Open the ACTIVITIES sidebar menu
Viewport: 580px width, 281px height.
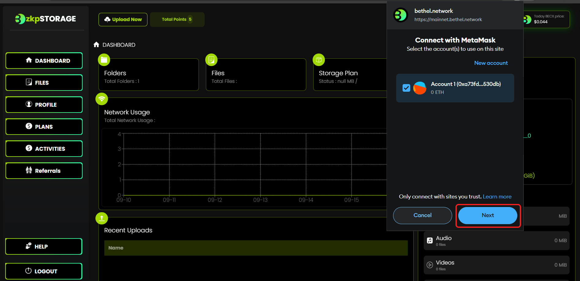[x=44, y=149]
